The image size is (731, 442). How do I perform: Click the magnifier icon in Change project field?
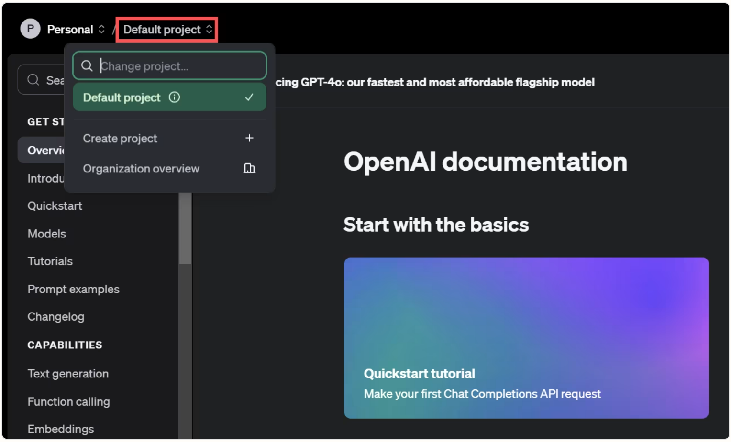[x=87, y=65]
